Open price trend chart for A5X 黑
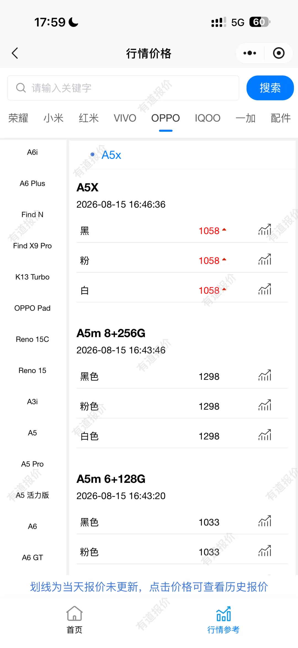 pyautogui.click(x=265, y=230)
